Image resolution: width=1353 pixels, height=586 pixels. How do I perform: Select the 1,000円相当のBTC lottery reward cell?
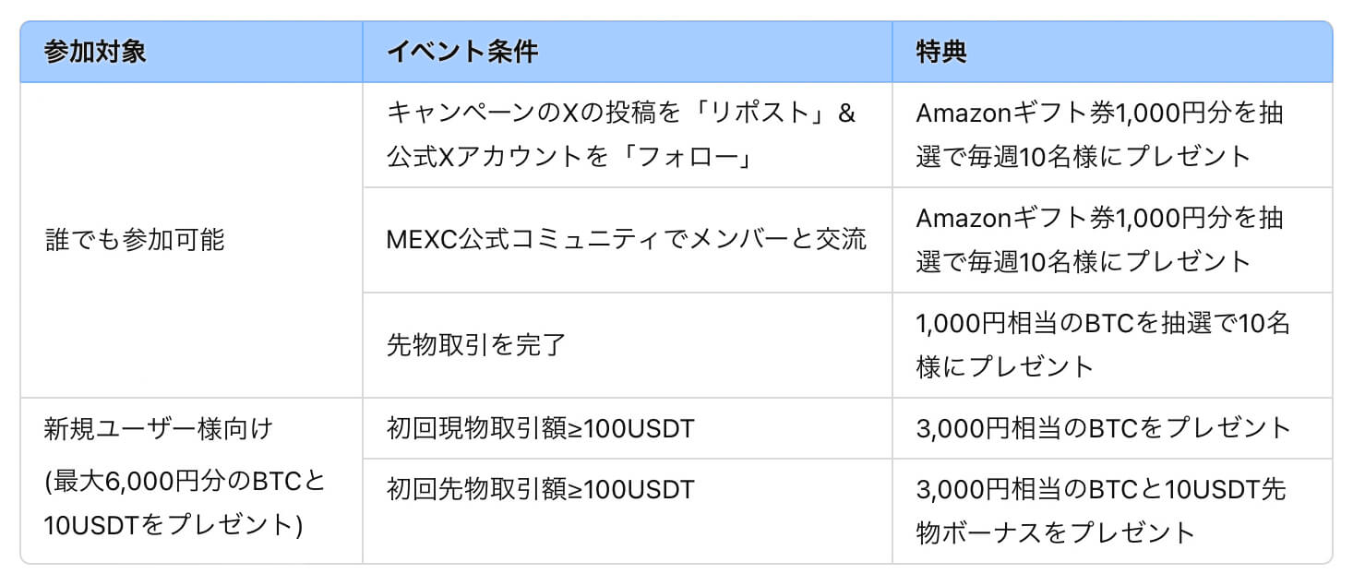pyautogui.click(x=1102, y=345)
